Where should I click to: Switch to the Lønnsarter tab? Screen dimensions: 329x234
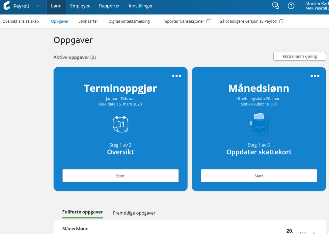pos(88,21)
